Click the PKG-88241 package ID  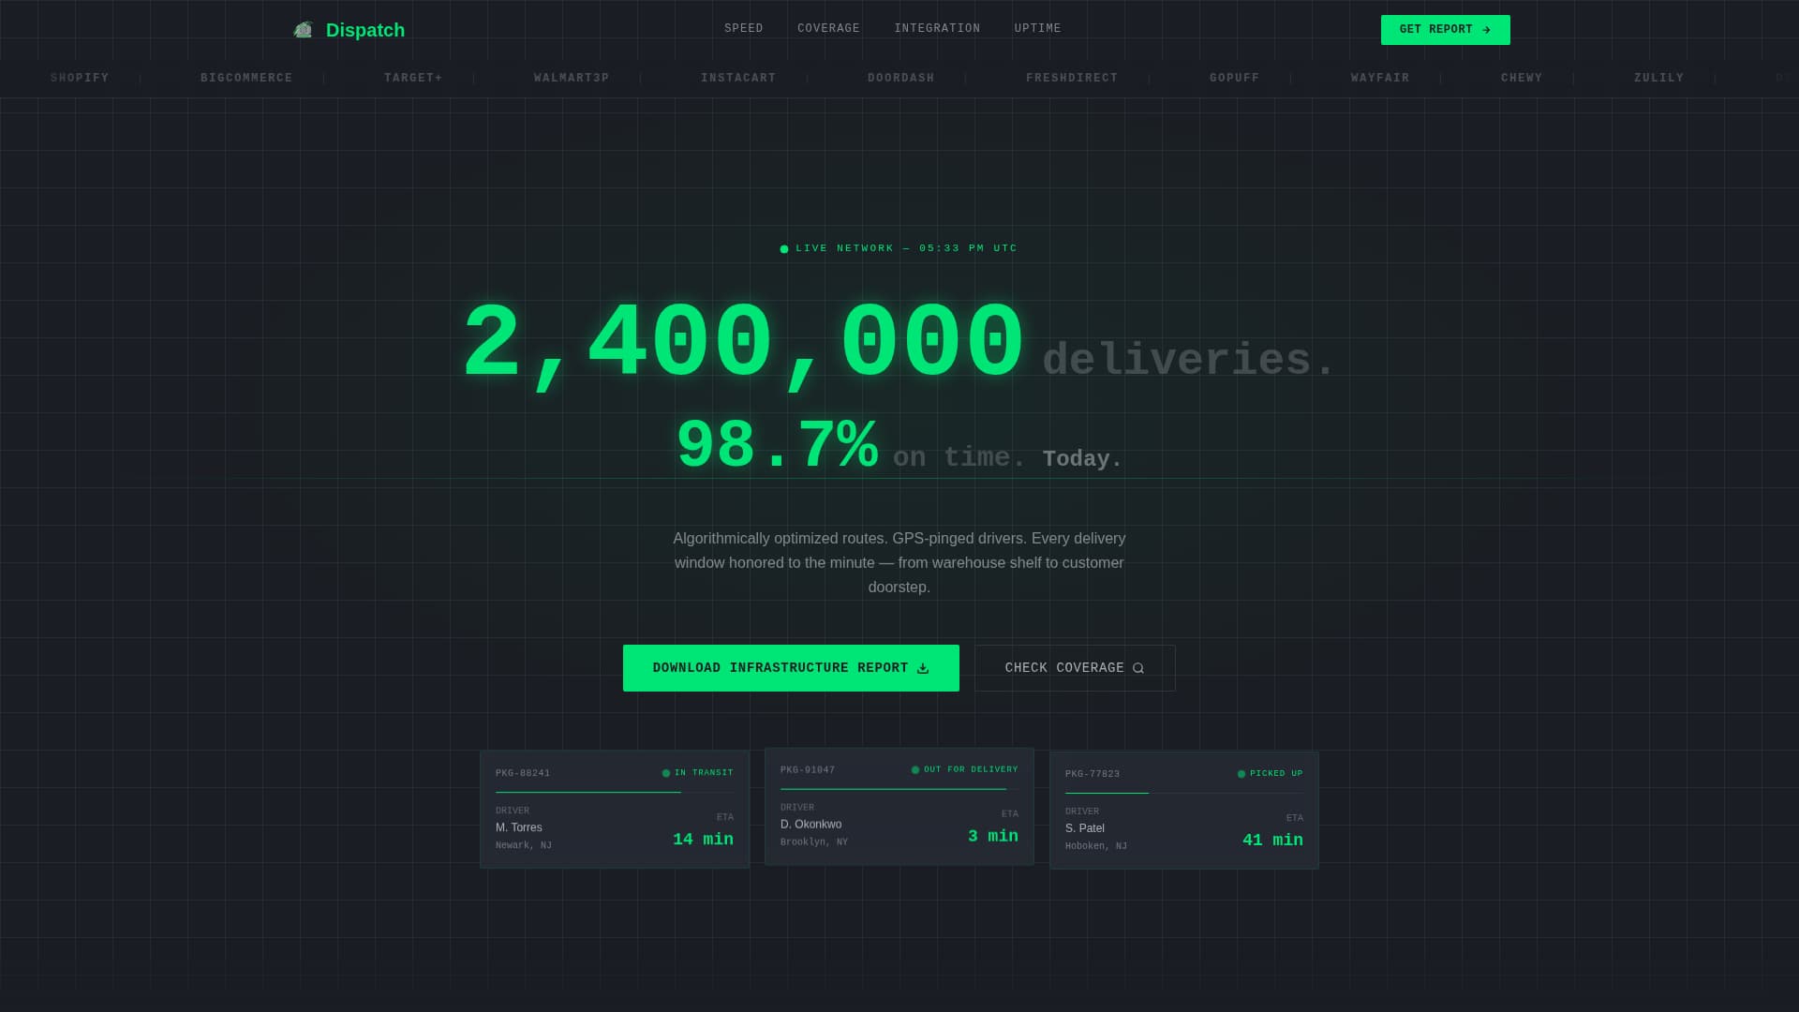pyautogui.click(x=523, y=773)
